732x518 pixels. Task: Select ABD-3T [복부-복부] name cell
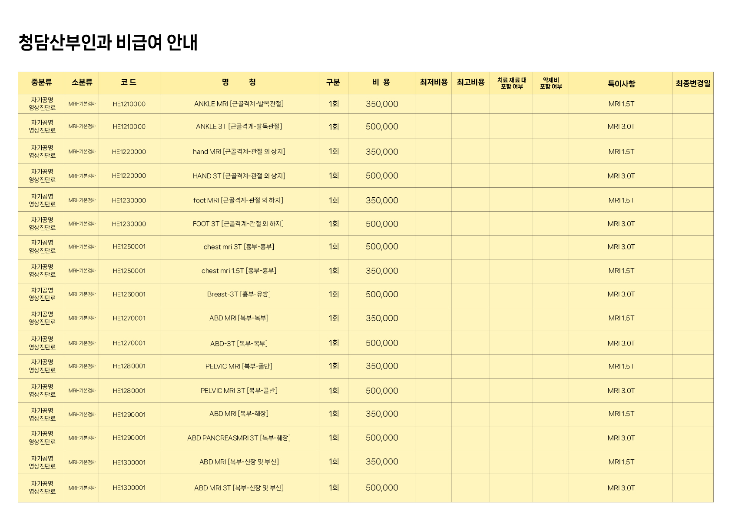pyautogui.click(x=239, y=343)
